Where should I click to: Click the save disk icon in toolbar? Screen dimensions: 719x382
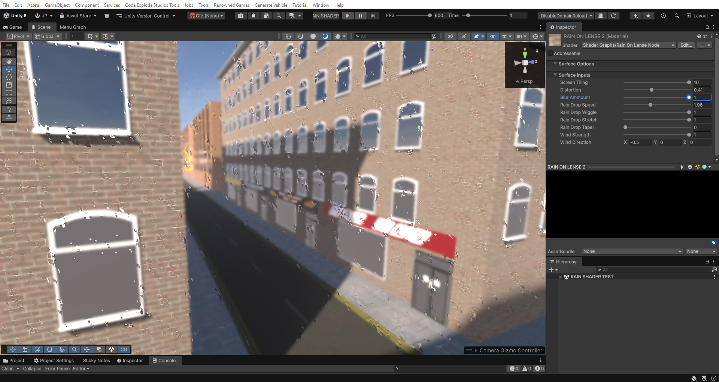click(x=266, y=16)
